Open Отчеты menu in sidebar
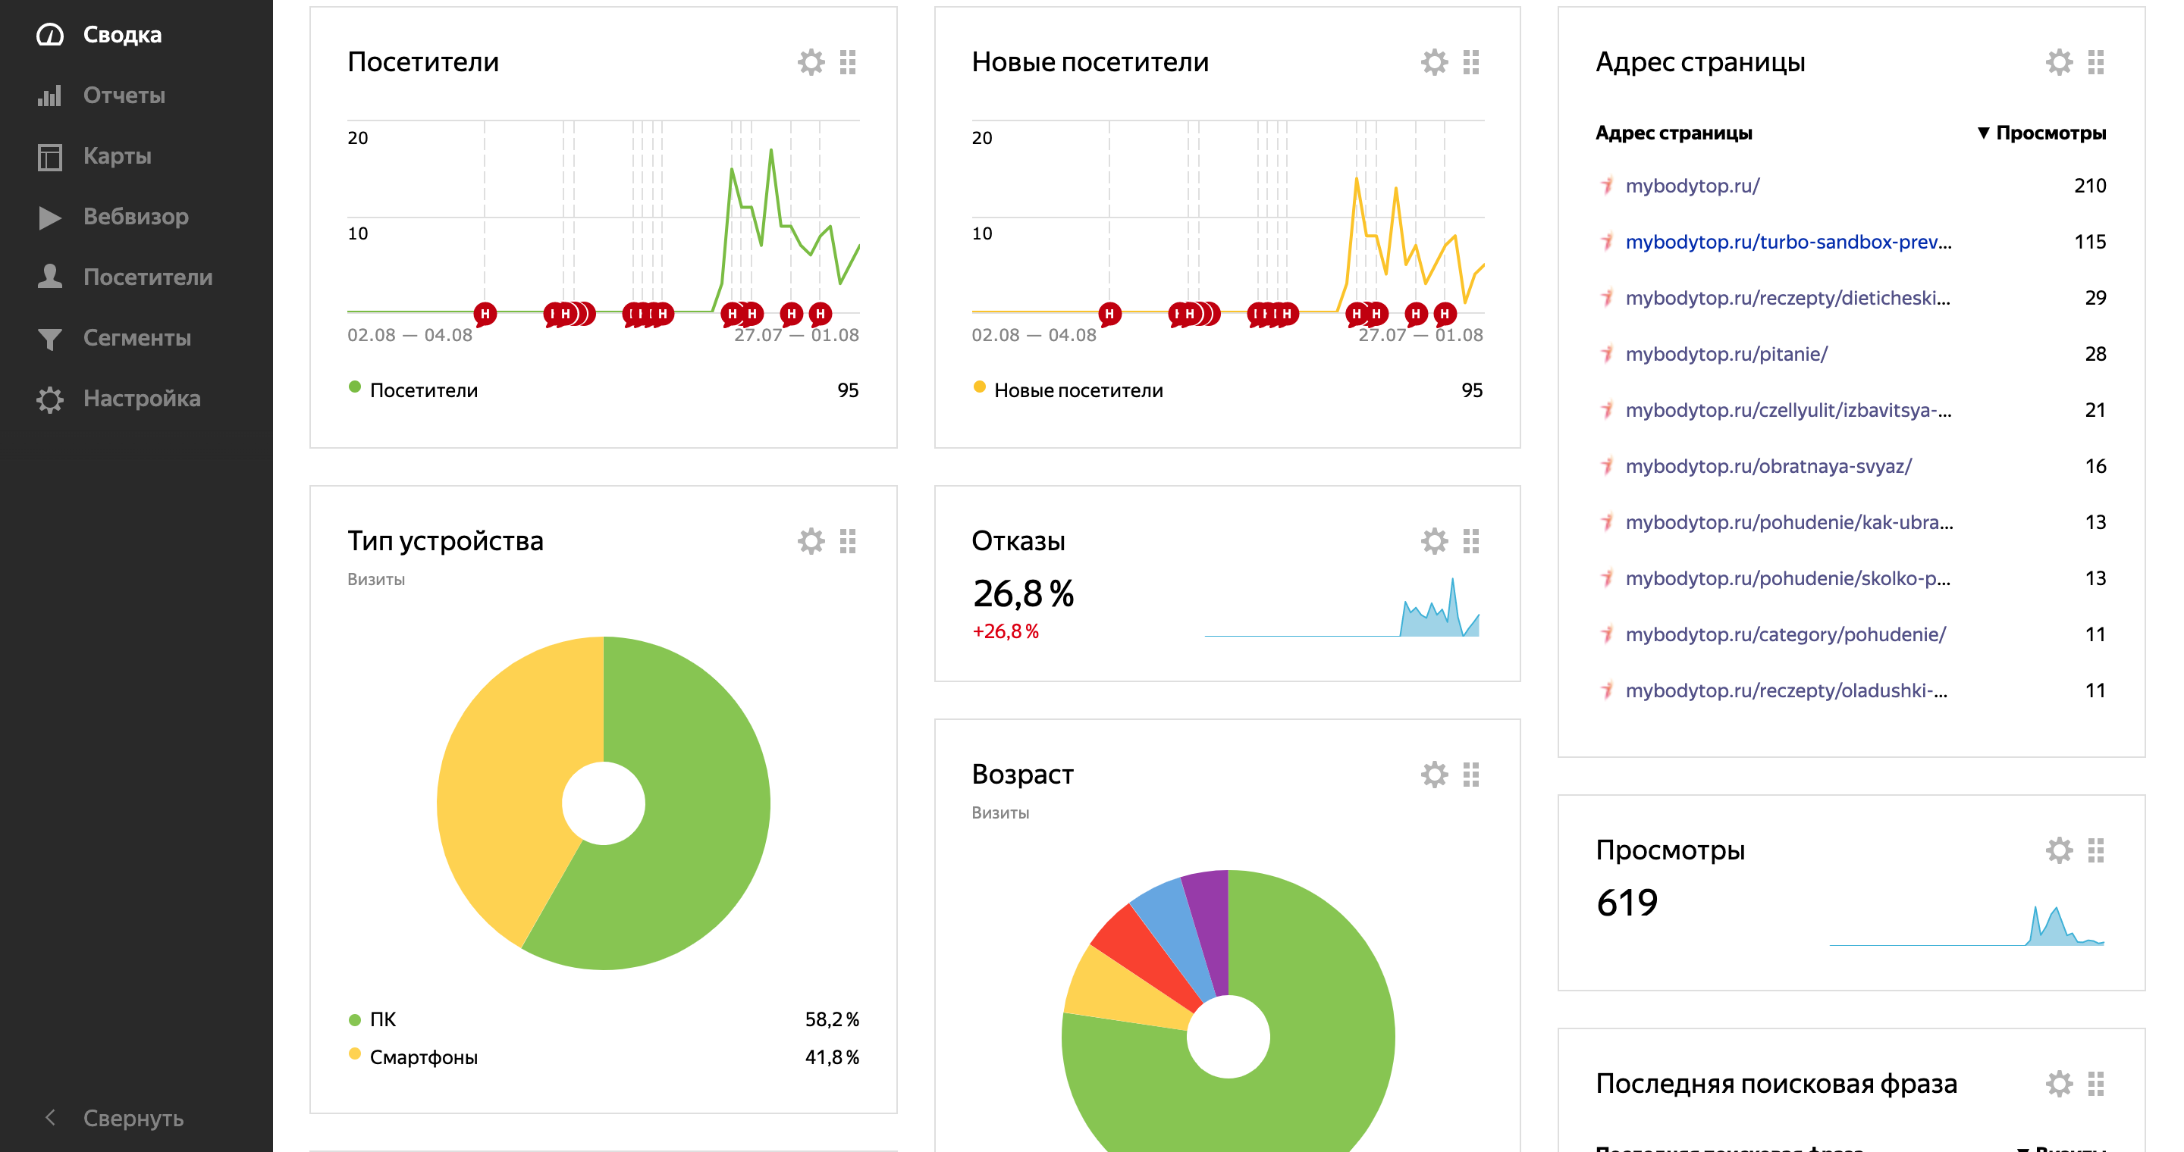This screenshot has height=1152, width=2184. pos(124,95)
